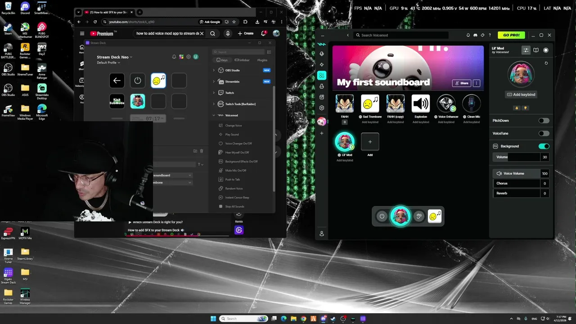
Task: Click the record circle icon in Lil' Mod panel
Action: click(x=546, y=50)
